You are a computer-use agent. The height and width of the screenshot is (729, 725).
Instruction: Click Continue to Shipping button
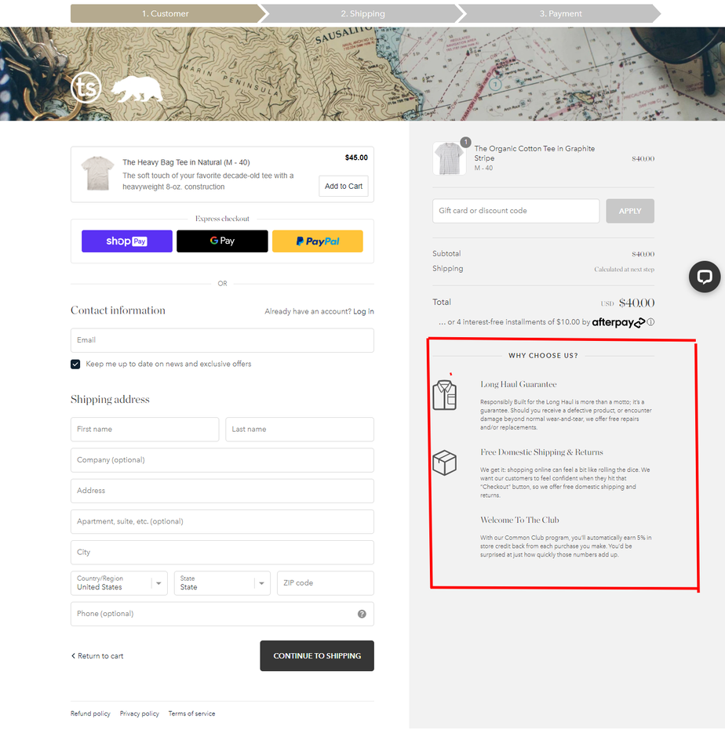pyautogui.click(x=317, y=655)
